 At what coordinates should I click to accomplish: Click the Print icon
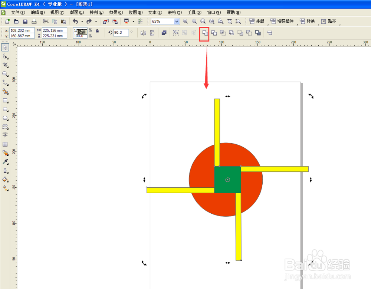tap(34, 22)
